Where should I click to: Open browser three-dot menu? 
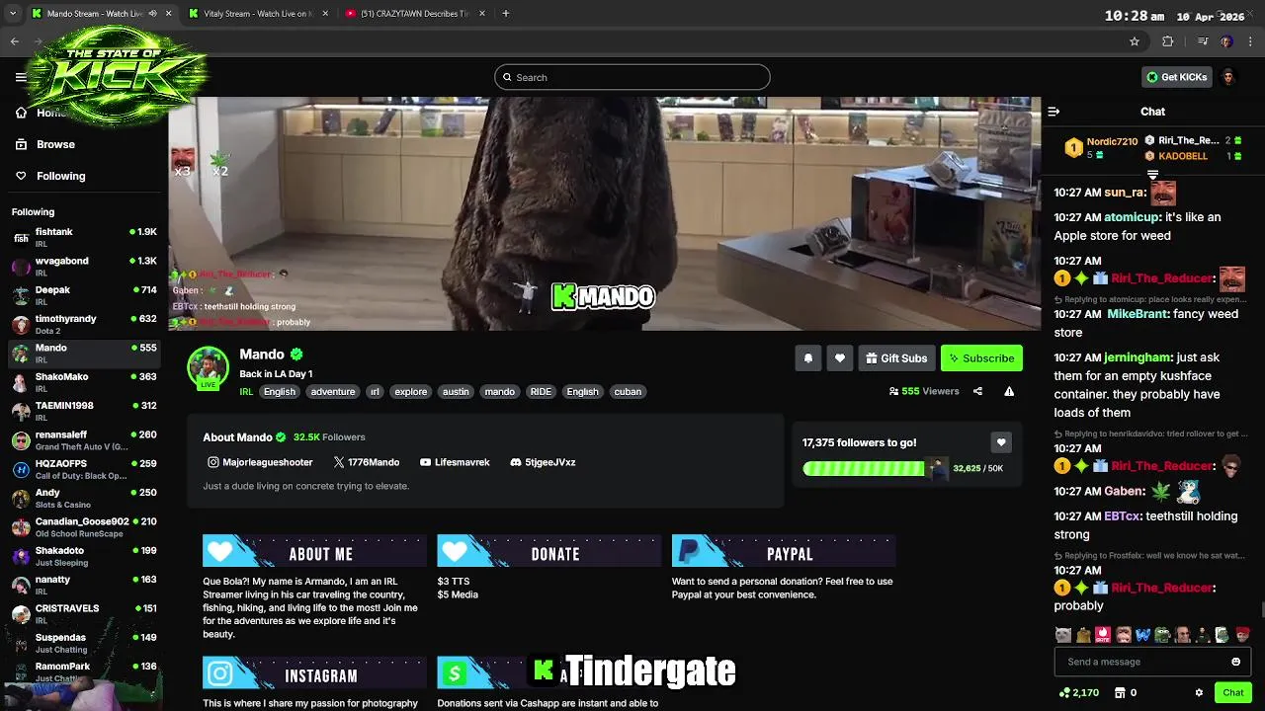point(1251,41)
